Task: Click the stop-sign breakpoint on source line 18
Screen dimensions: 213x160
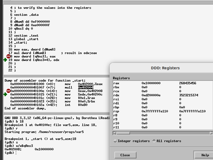Action: click(x=8, y=56)
